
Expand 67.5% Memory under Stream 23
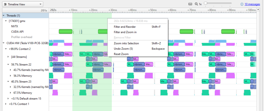11,93
